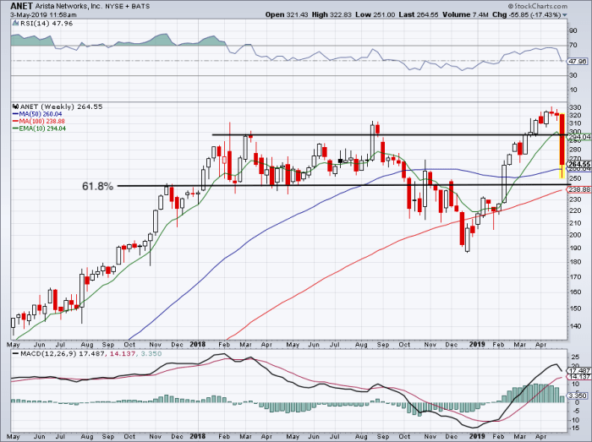
Task: Click the red MA(100) legend line marker
Action: pos(15,121)
